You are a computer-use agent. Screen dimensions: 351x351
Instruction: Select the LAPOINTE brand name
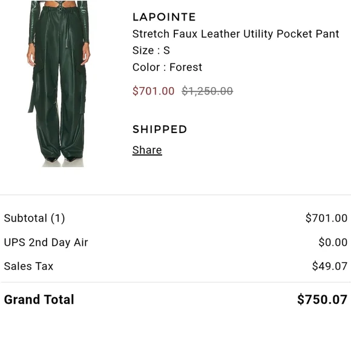pyautogui.click(x=164, y=17)
